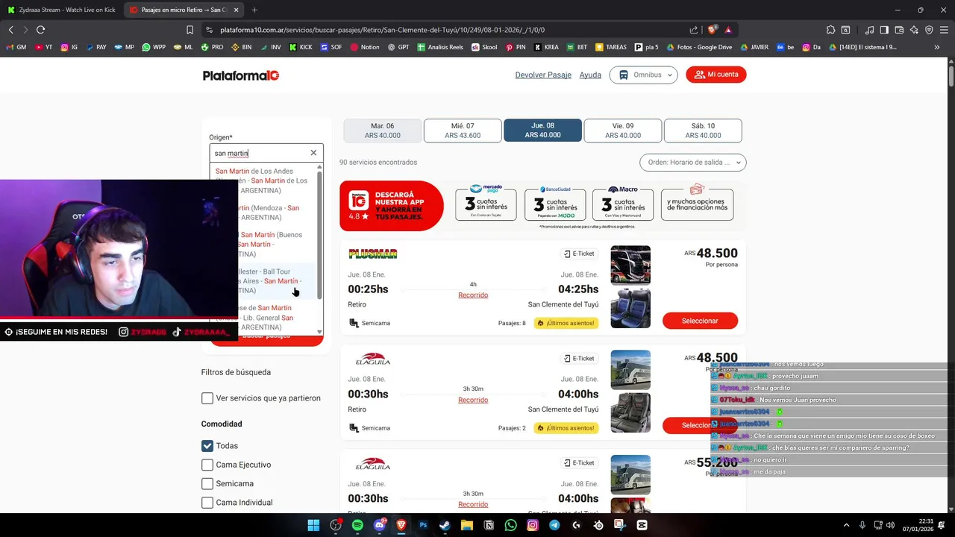Select the Mié. 07 date tab
The width and height of the screenshot is (955, 537).
[463, 131]
